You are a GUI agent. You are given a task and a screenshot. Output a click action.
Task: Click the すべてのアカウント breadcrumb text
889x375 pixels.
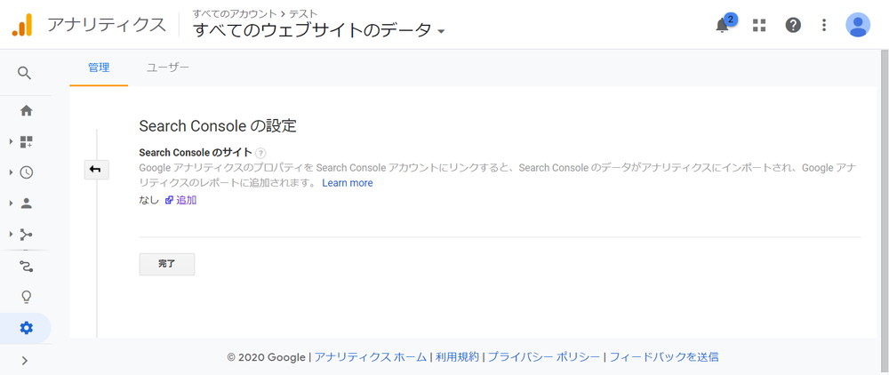pos(234,13)
